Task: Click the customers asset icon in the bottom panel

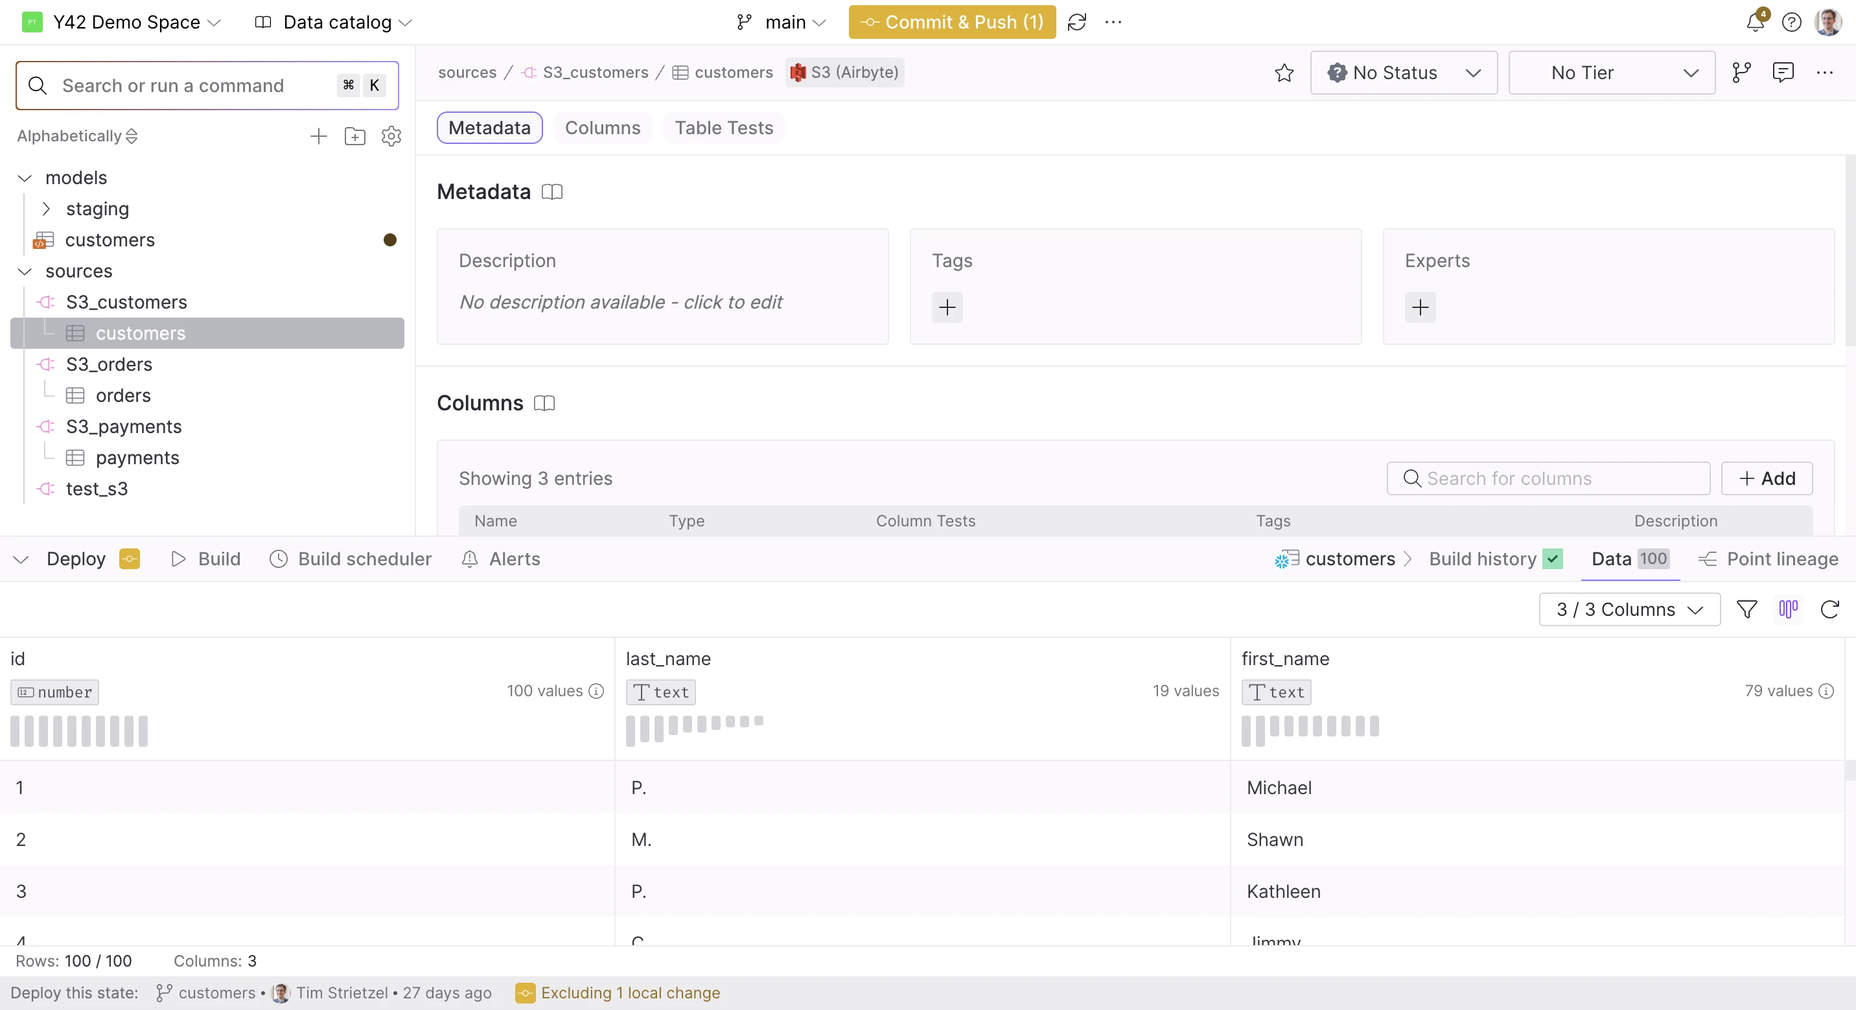Action: (1287, 559)
